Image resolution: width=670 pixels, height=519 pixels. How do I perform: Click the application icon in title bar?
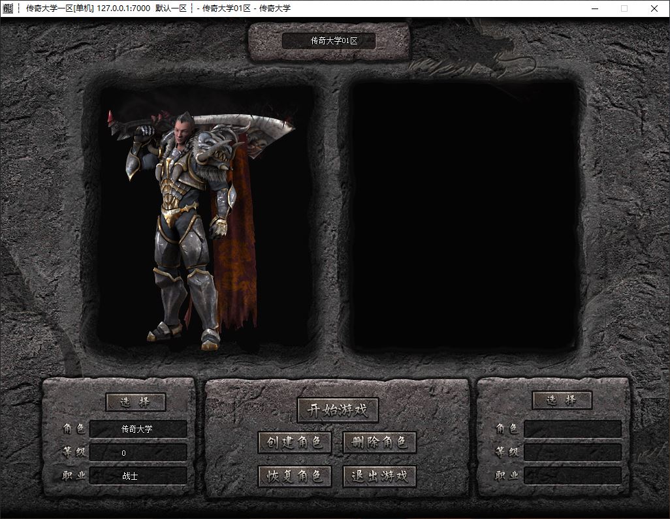pos(8,8)
